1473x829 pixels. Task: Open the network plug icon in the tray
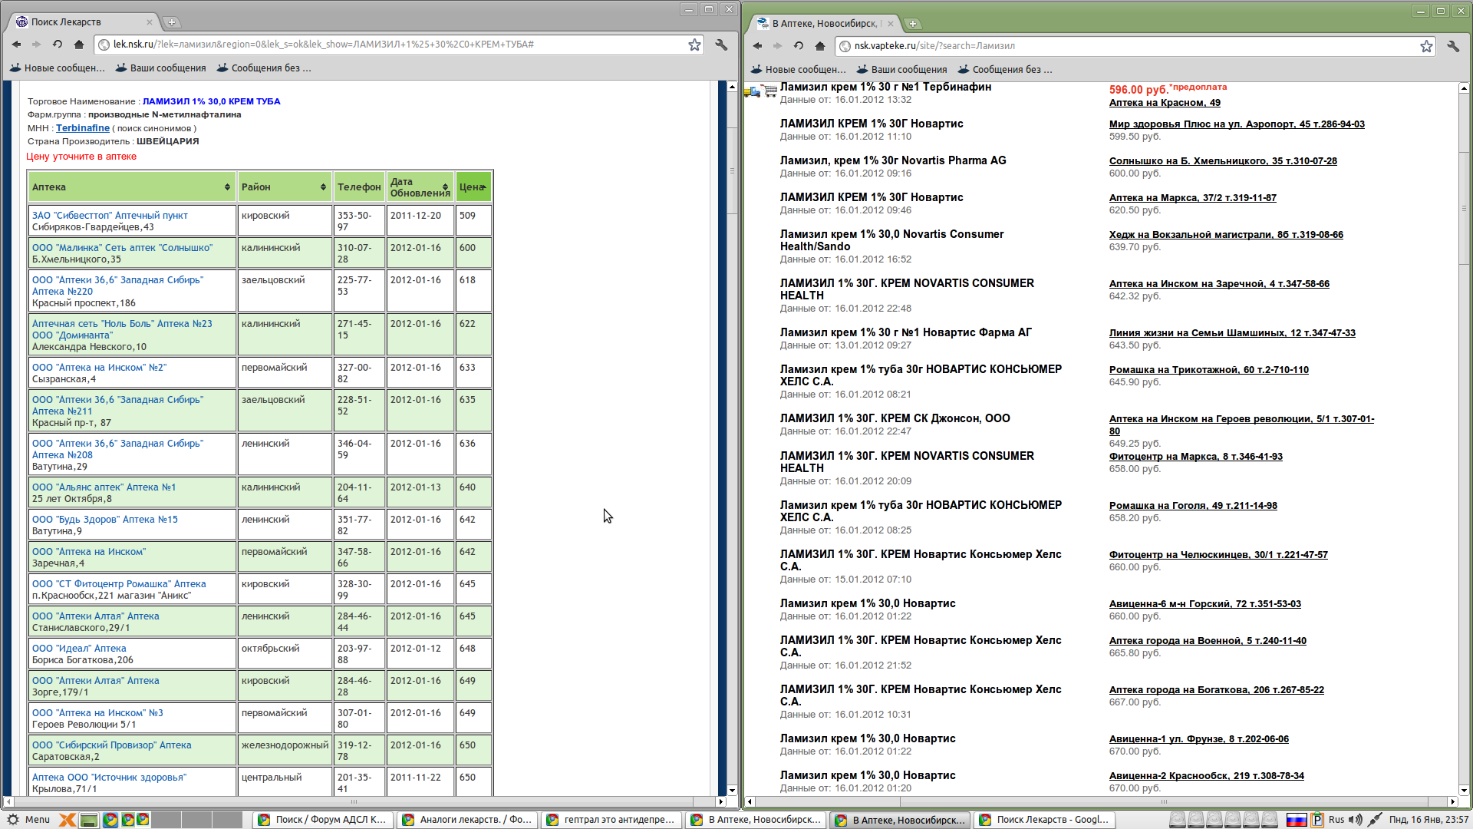(1375, 820)
